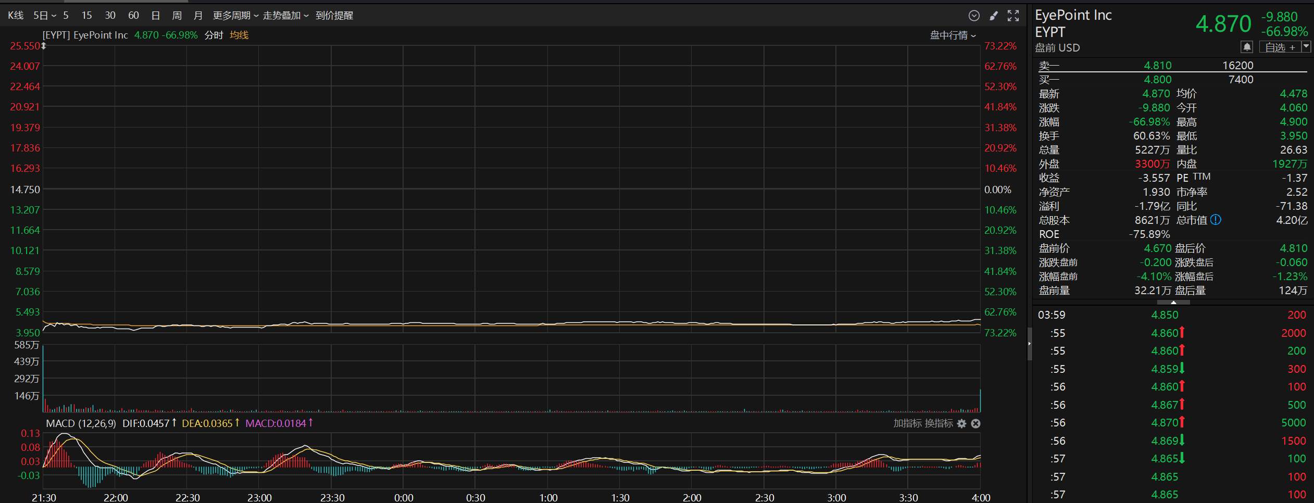This screenshot has width=1314, height=503.
Task: Click the EyePoint Inc header name
Action: coord(1073,15)
